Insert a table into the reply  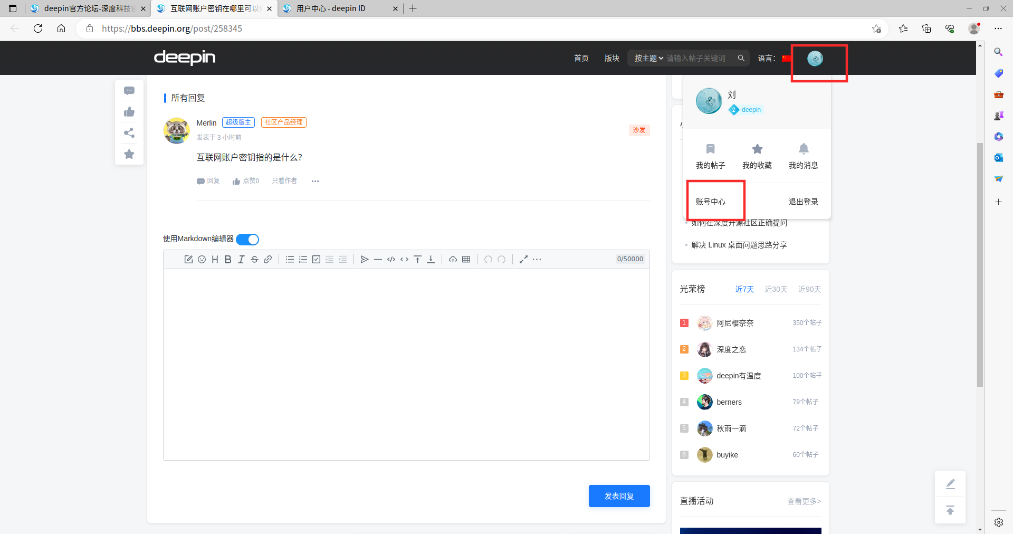coord(466,259)
